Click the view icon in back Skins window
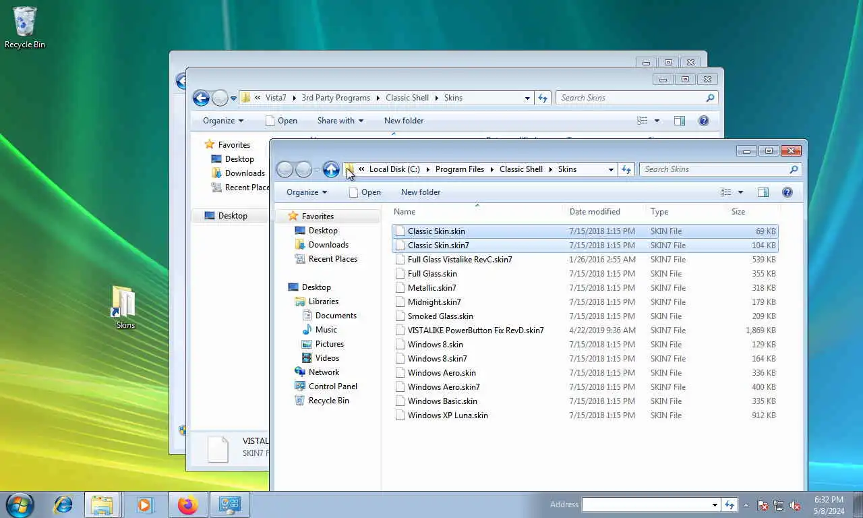Viewport: 863px width, 518px height. click(643, 121)
